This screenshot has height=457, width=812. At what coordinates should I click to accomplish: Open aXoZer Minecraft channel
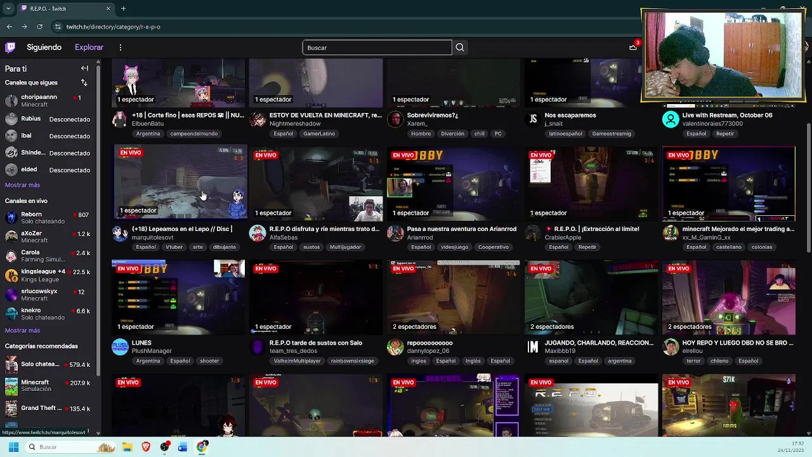(48, 237)
